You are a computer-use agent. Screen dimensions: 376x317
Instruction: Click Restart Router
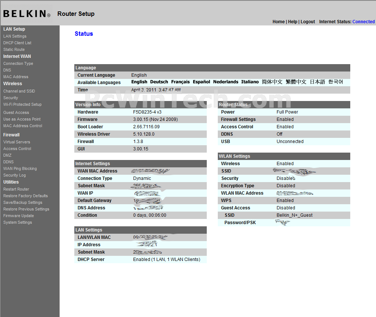[x=16, y=189]
